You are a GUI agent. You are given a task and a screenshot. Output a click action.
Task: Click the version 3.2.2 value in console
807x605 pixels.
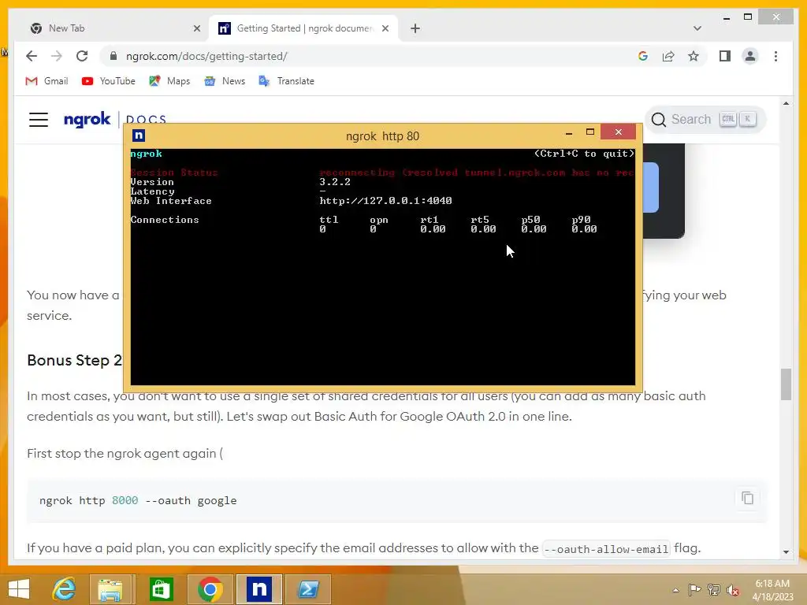pyautogui.click(x=334, y=182)
